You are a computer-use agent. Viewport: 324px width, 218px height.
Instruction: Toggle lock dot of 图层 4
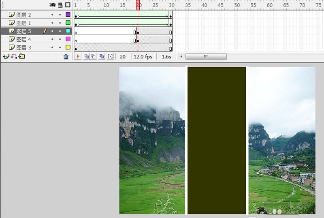[x=60, y=39]
